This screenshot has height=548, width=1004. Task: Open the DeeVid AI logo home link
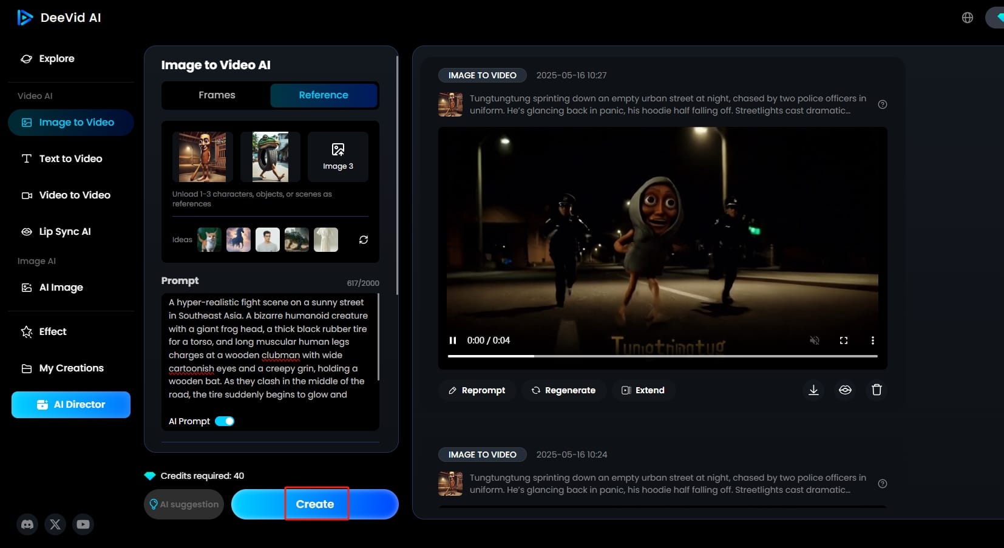[59, 18]
